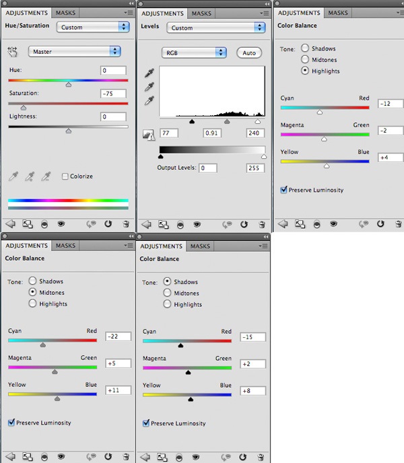The height and width of the screenshot is (463, 404).
Task: View previous state in Levels panel
Action: point(228,225)
